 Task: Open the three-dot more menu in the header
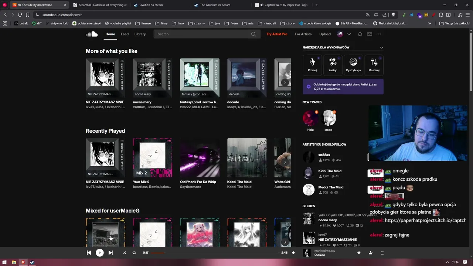(x=379, y=34)
